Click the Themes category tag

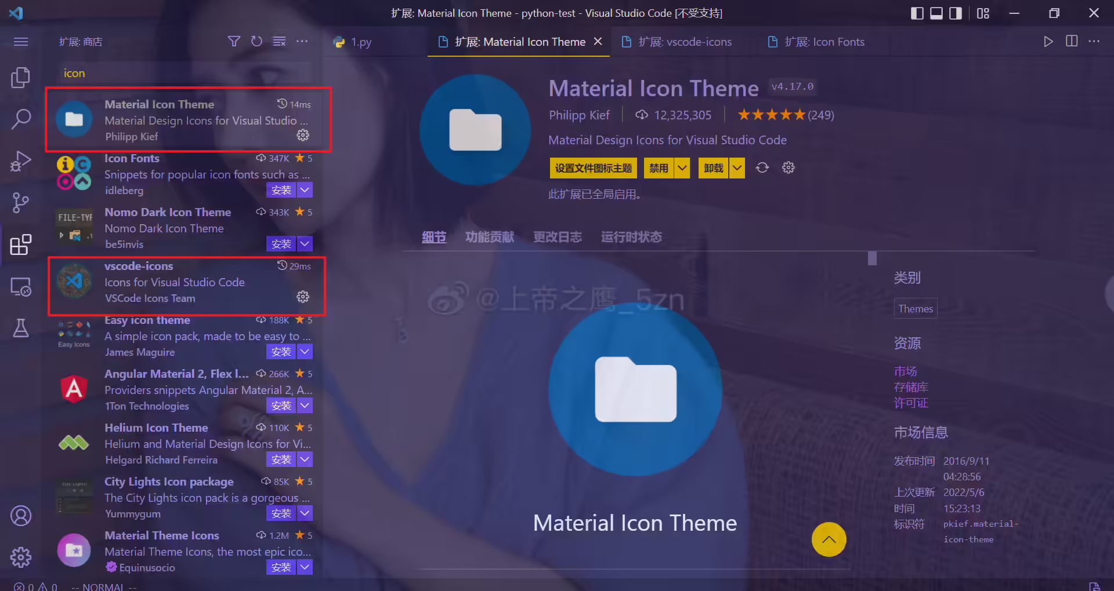(x=916, y=308)
